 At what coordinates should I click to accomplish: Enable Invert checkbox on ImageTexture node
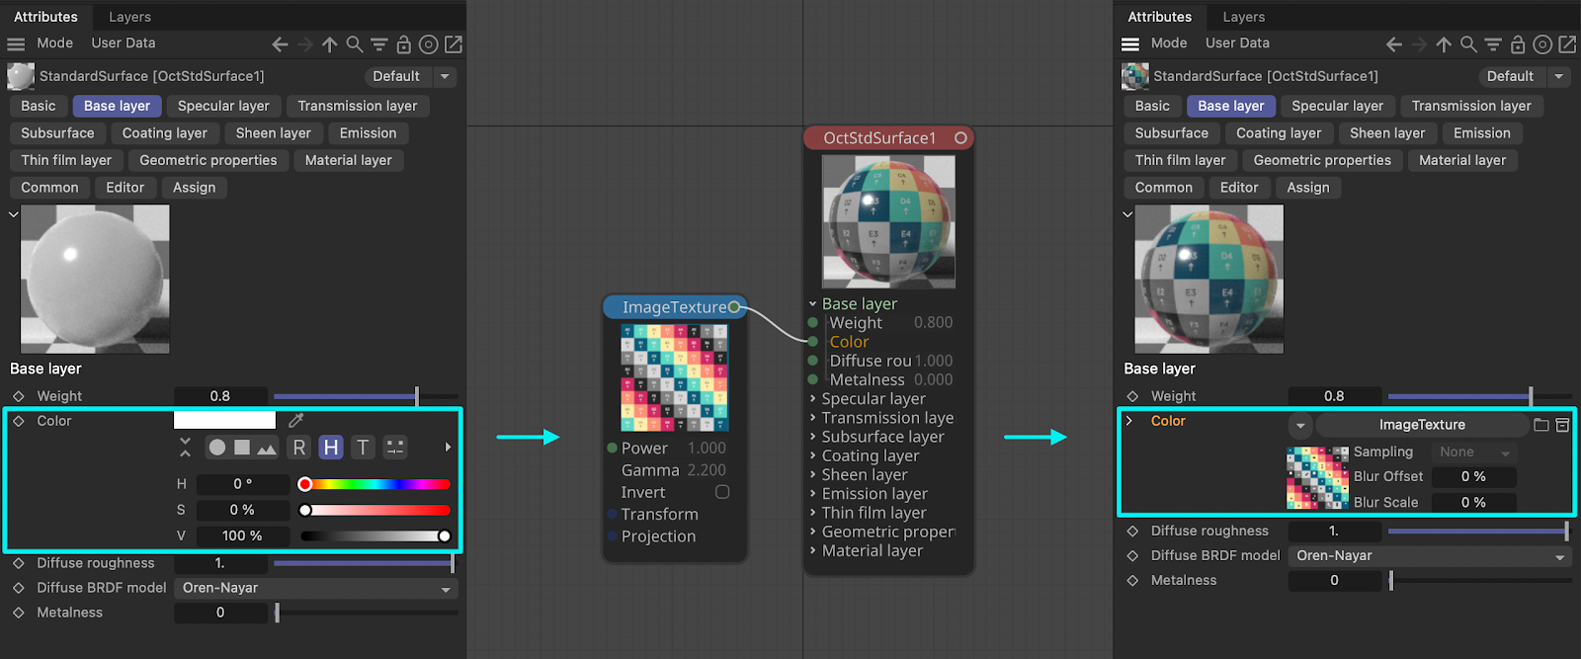click(722, 492)
